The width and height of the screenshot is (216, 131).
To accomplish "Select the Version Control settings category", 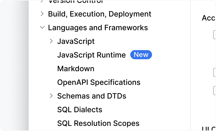I will [x=76, y=1].
